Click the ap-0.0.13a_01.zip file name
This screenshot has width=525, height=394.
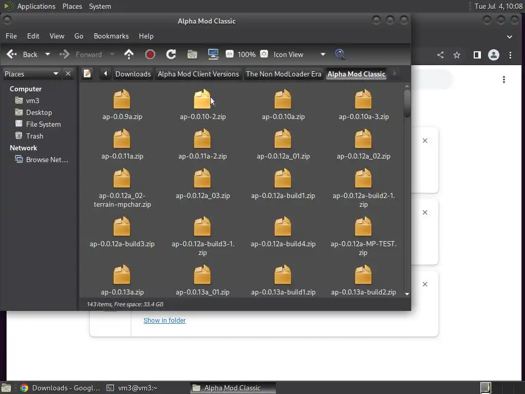(203, 292)
